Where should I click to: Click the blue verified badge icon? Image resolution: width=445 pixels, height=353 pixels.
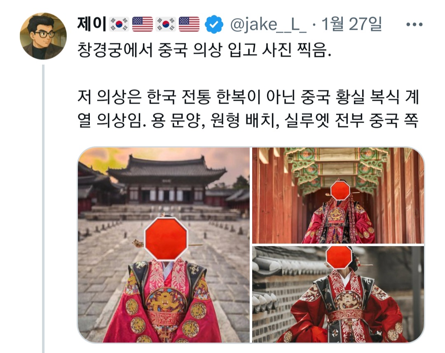[213, 24]
